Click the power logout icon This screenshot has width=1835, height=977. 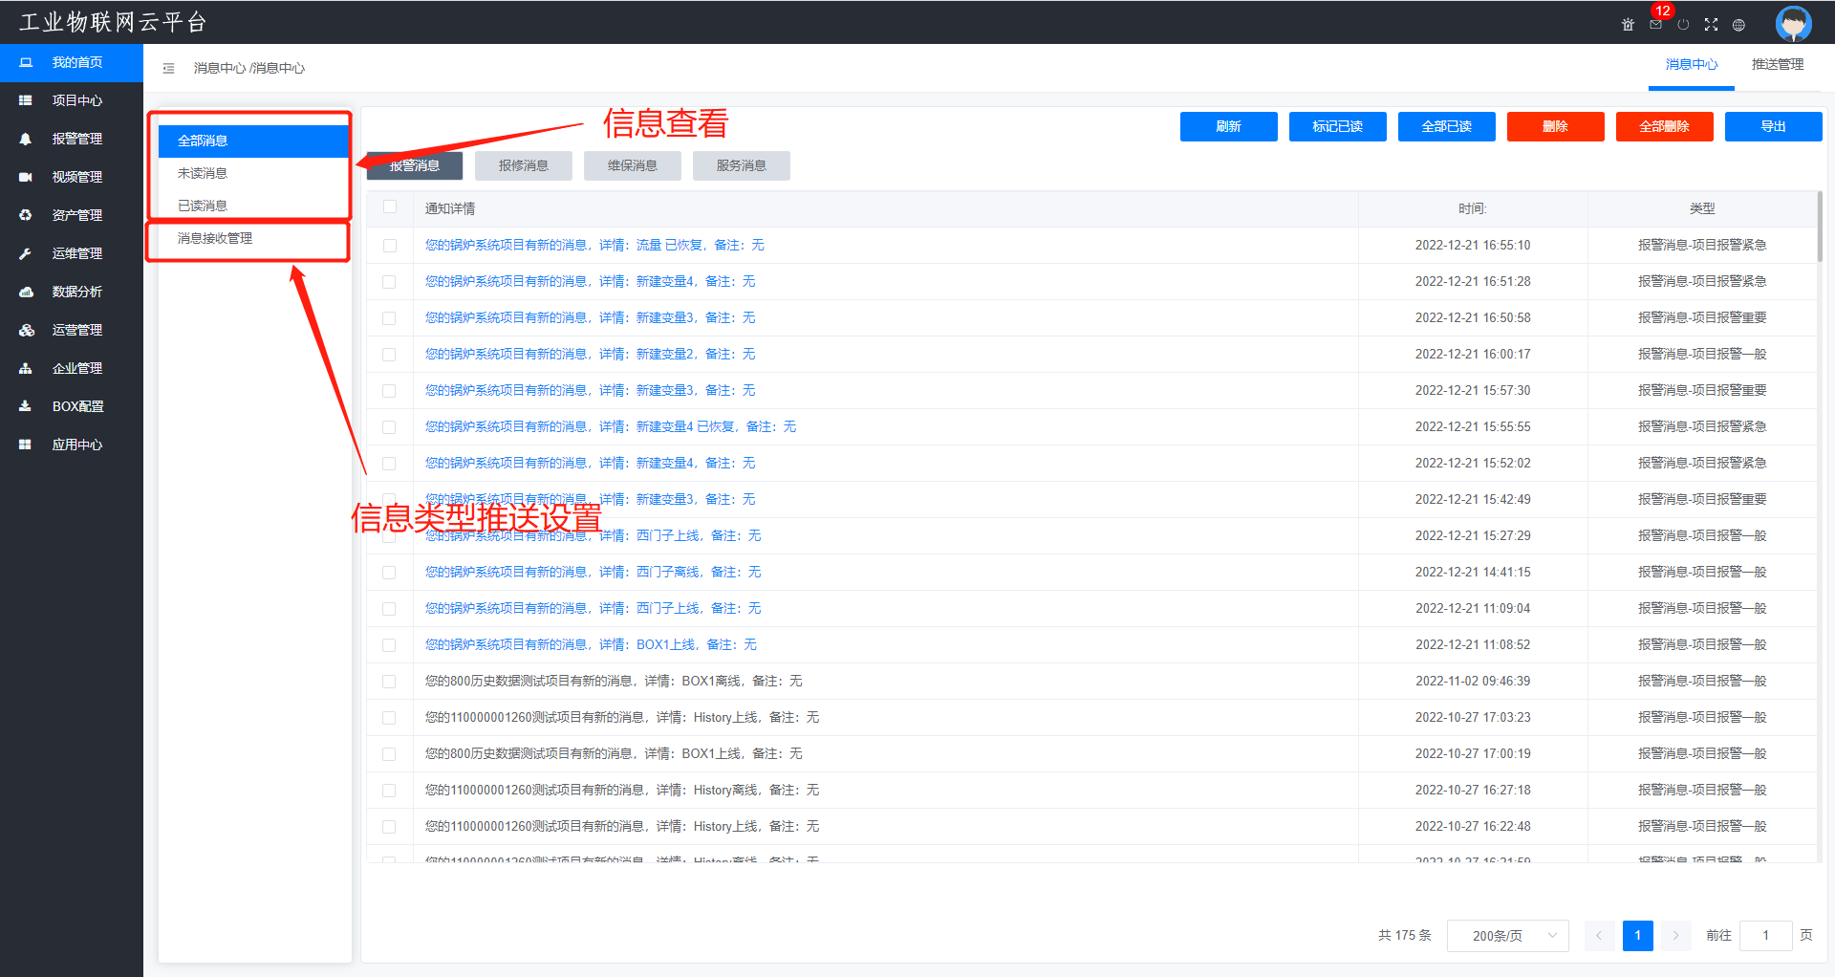pyautogui.click(x=1683, y=25)
